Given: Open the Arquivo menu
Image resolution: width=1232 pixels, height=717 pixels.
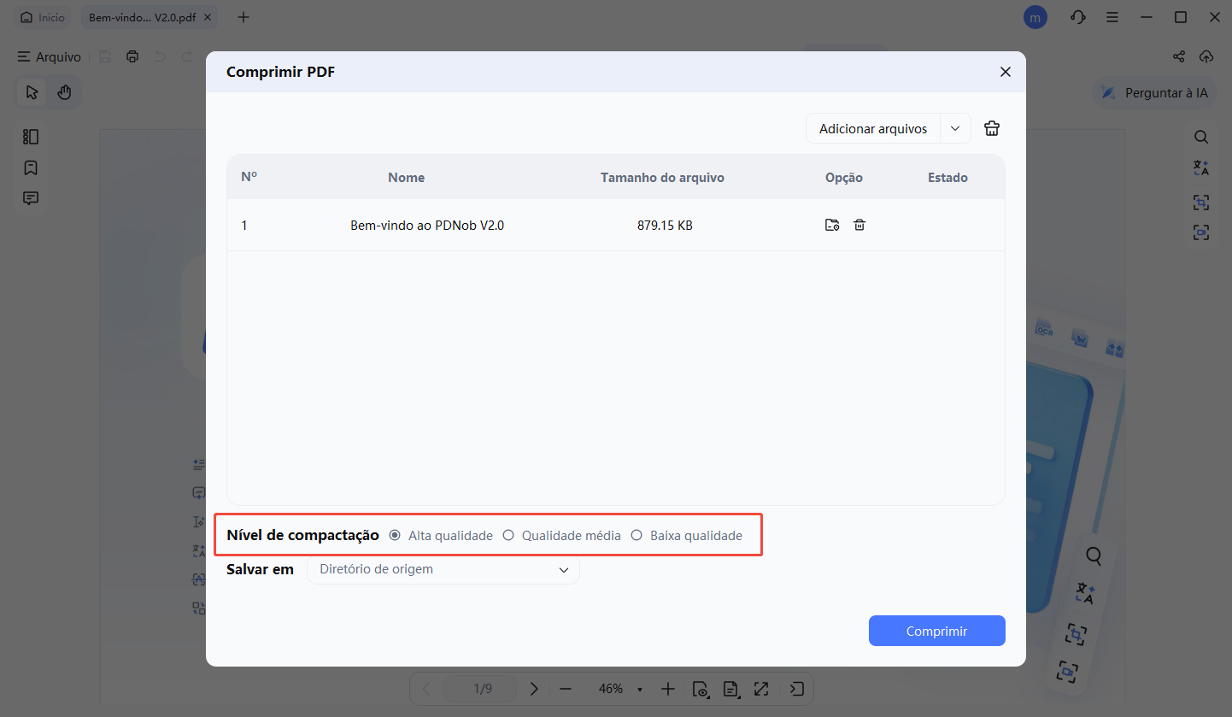Looking at the screenshot, I should (49, 56).
